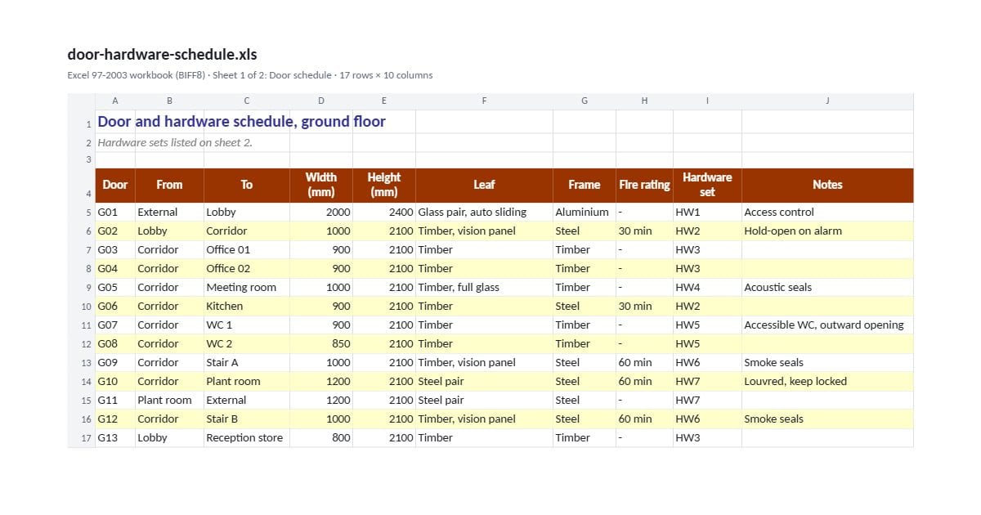Click the 'Office 01' cell

click(247, 250)
